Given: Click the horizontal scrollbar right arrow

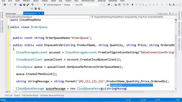Looking at the screenshot, I should click(x=173, y=92).
